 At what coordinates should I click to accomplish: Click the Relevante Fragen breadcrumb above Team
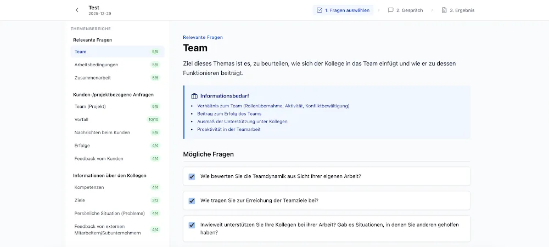[x=203, y=37]
